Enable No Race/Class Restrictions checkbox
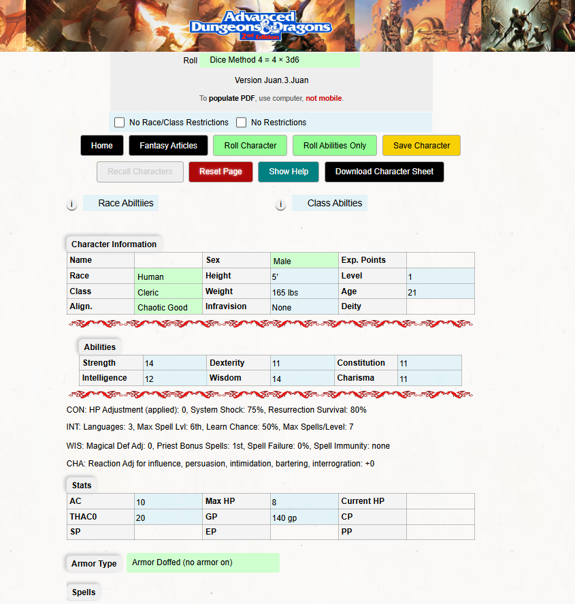The height and width of the screenshot is (604, 575). pyautogui.click(x=119, y=123)
